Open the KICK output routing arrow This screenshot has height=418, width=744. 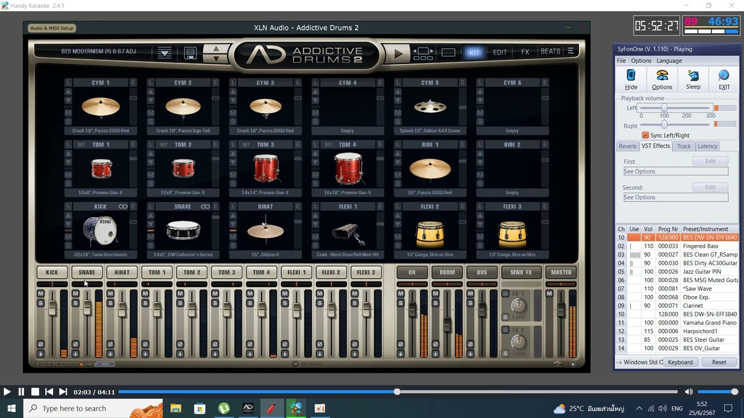click(x=41, y=354)
